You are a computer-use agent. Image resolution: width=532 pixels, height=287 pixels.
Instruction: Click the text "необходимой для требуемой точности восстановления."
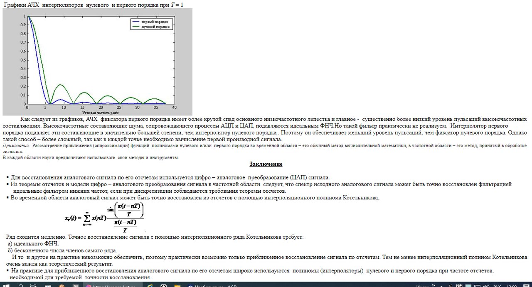80,277
